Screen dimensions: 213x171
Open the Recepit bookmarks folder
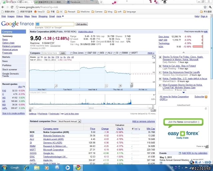(x=70, y=12)
